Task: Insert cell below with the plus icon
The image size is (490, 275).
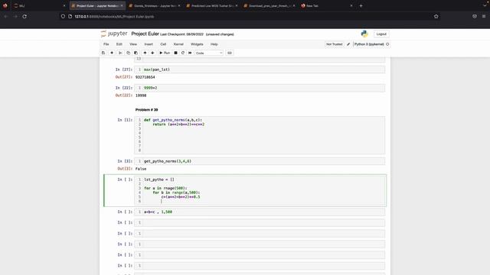Action: pyautogui.click(x=112, y=53)
